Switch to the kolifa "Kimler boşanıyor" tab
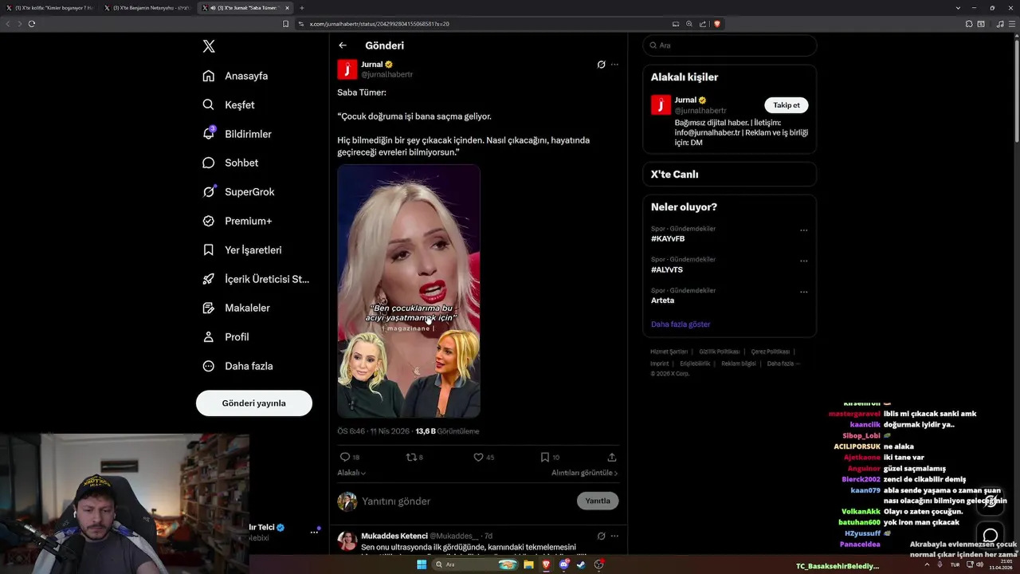Image resolution: width=1020 pixels, height=574 pixels. (52, 7)
